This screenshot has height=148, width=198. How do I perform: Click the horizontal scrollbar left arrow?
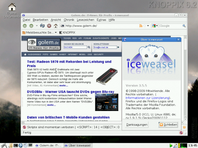point(23,123)
